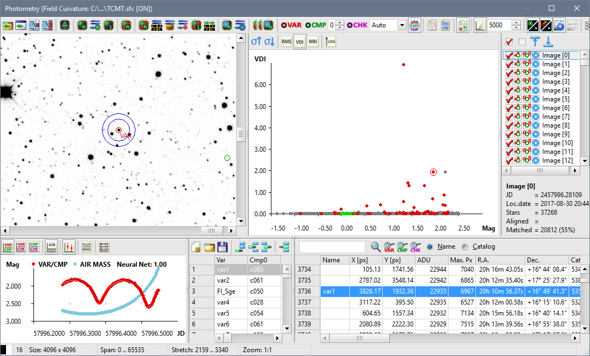Save variable list with floppy disk icon

(223, 247)
